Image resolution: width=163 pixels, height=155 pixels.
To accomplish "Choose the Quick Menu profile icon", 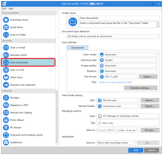I will (6, 27).
